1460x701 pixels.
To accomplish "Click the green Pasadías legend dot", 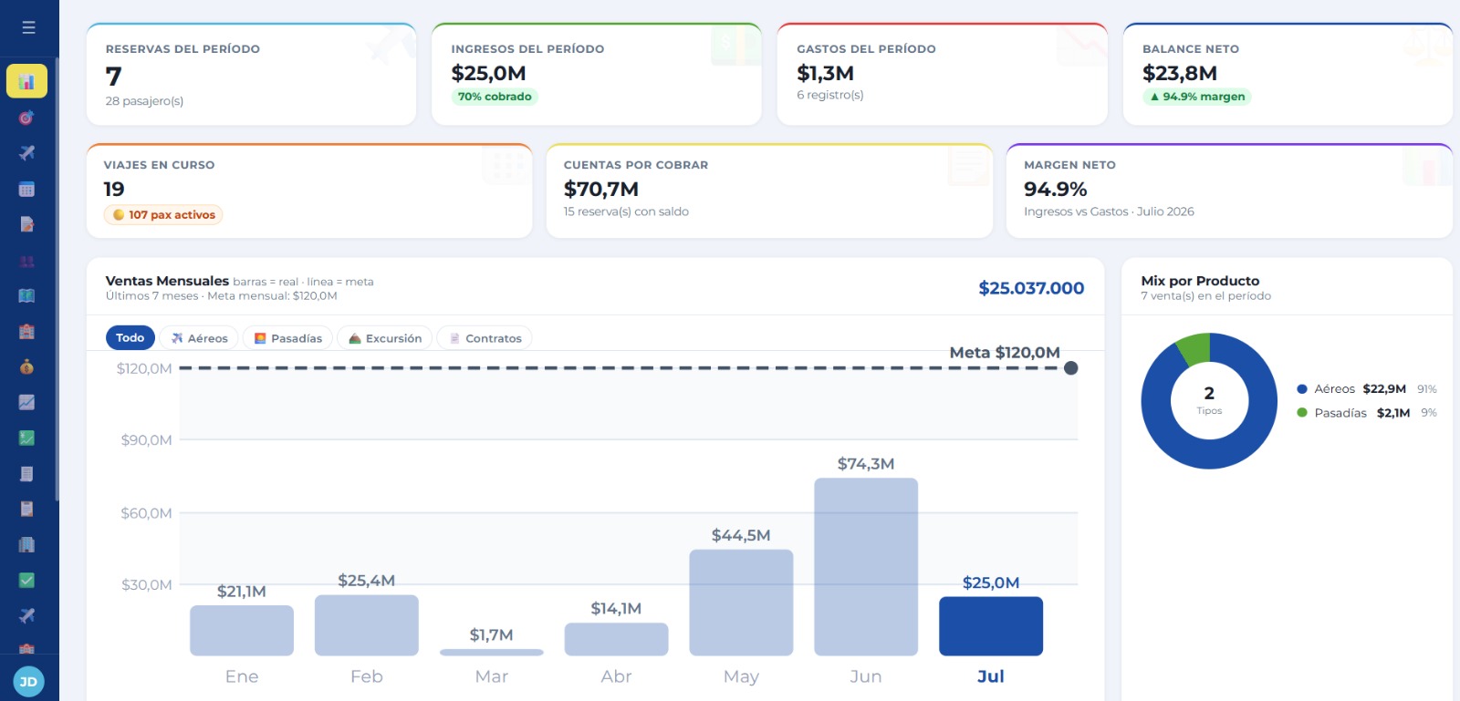I will tap(1302, 413).
